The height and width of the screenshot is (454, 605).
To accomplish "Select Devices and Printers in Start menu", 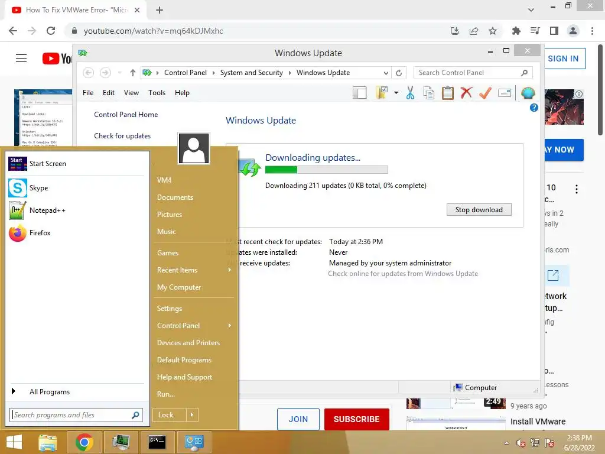I will coord(188,343).
